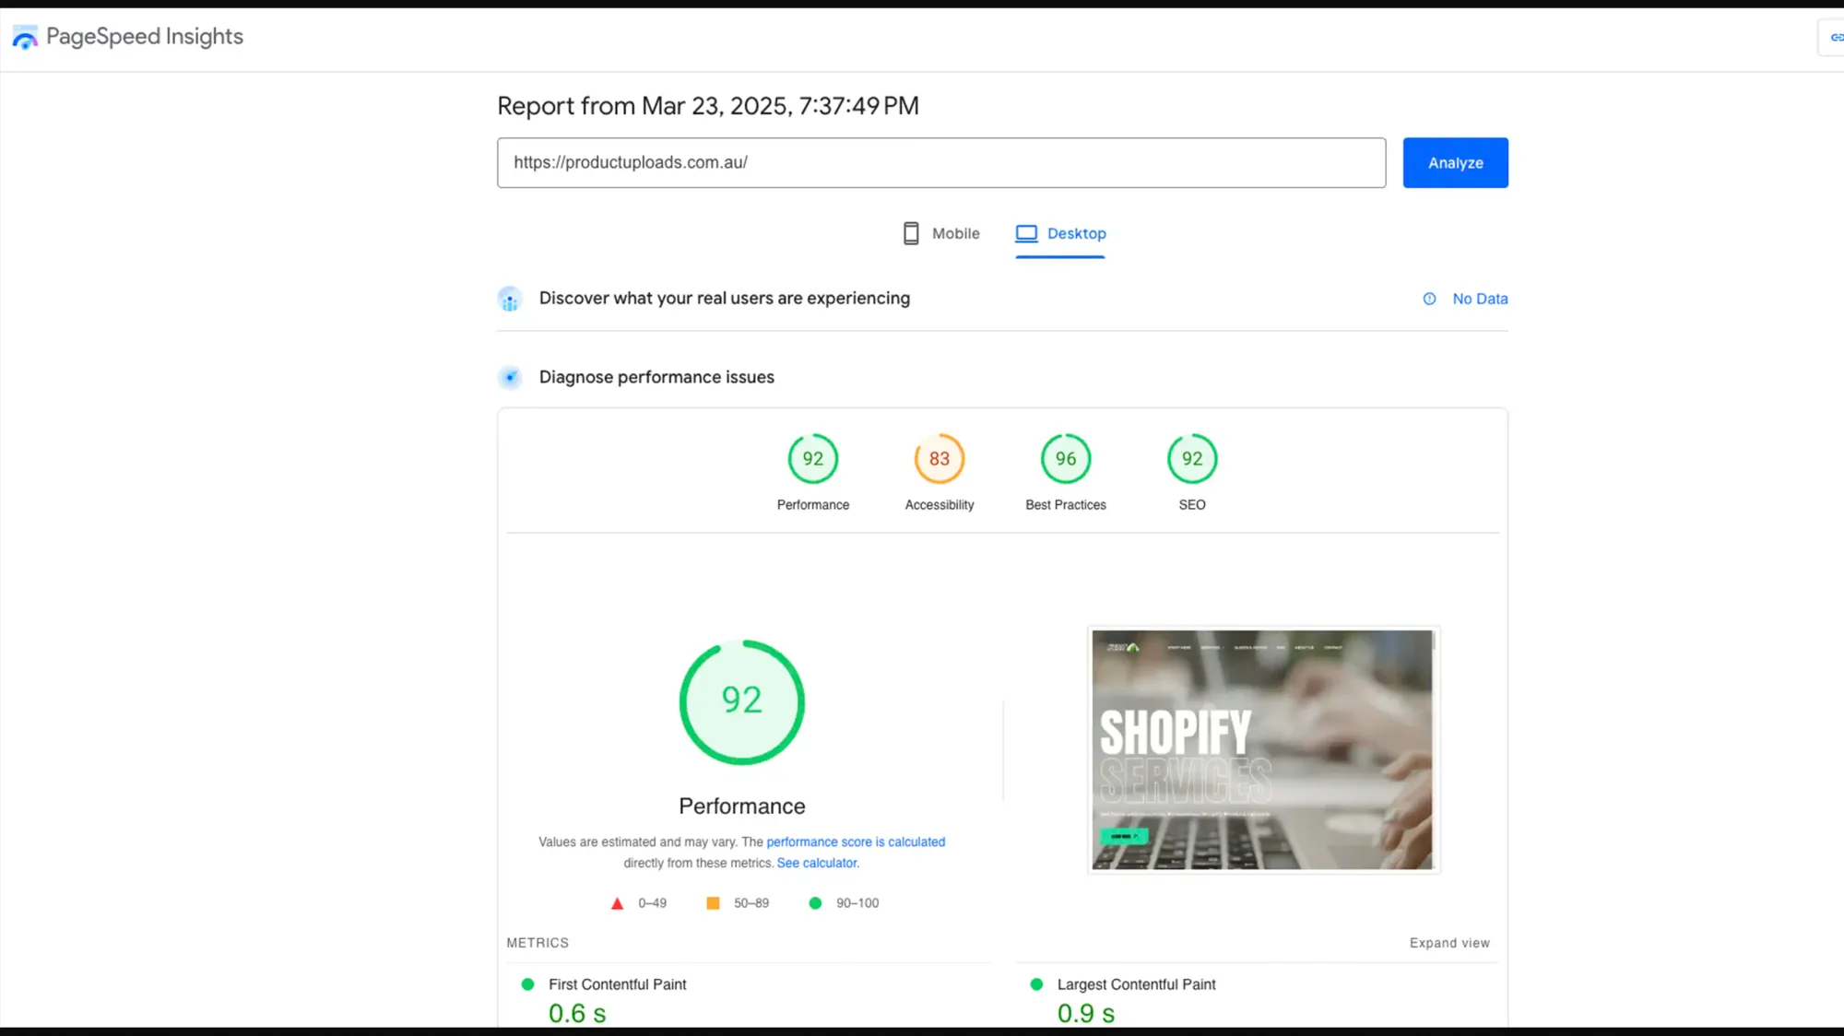Click the mobile phone icon
This screenshot has width=1844, height=1036.
point(911,233)
